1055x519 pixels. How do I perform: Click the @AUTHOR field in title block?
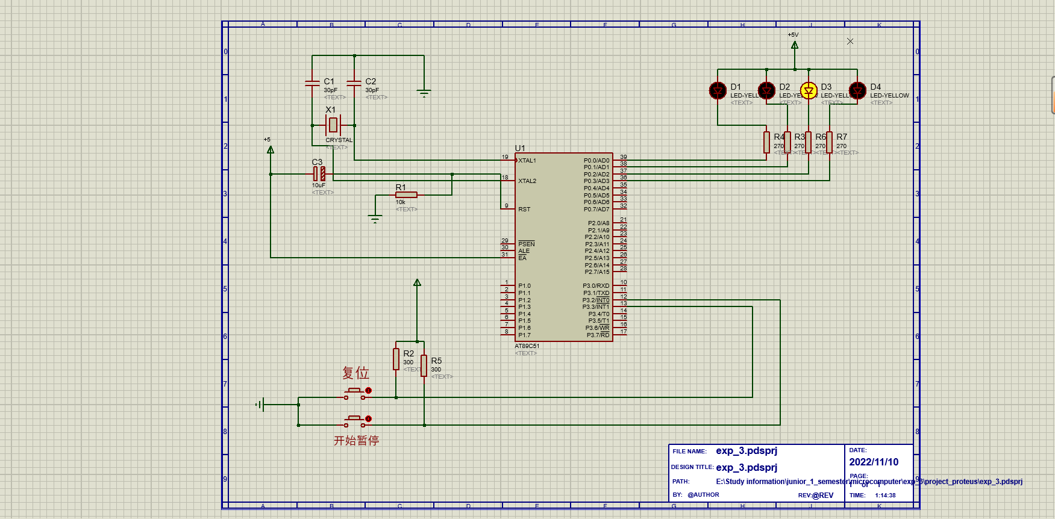click(703, 495)
